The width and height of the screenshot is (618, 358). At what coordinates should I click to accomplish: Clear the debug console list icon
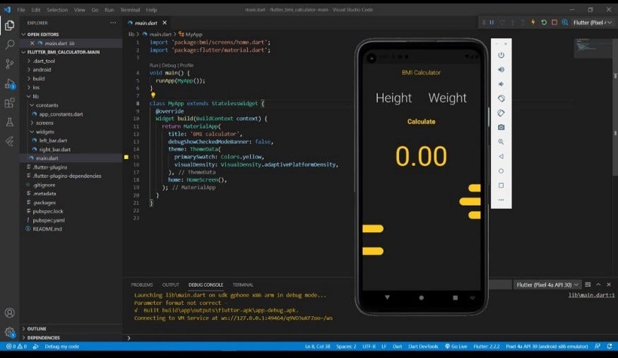(x=588, y=285)
